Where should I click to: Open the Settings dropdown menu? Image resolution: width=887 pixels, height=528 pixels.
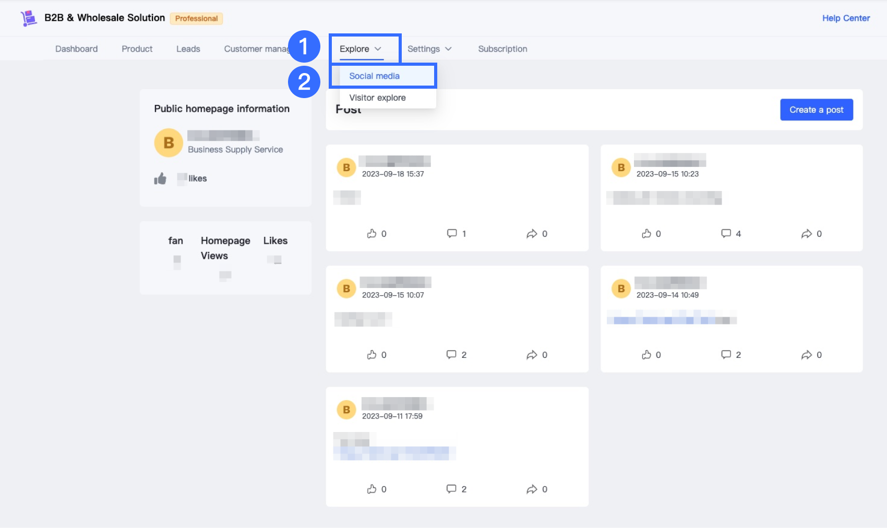coord(429,49)
